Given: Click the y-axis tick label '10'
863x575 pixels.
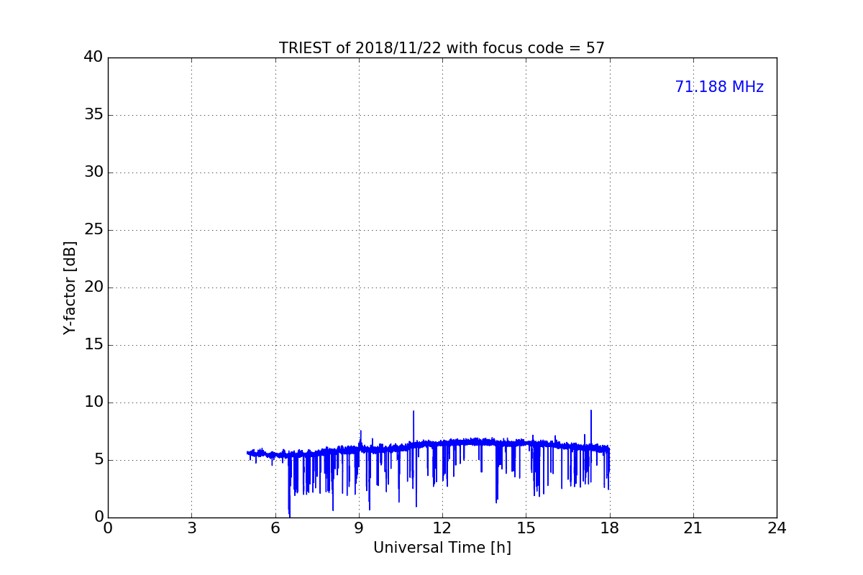Looking at the screenshot, I should pyautogui.click(x=93, y=402).
